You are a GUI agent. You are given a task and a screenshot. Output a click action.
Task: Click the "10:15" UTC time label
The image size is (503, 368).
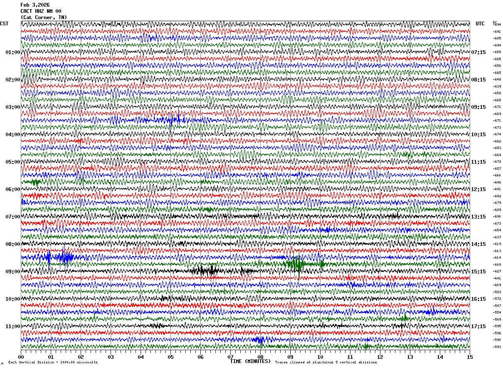pos(478,135)
